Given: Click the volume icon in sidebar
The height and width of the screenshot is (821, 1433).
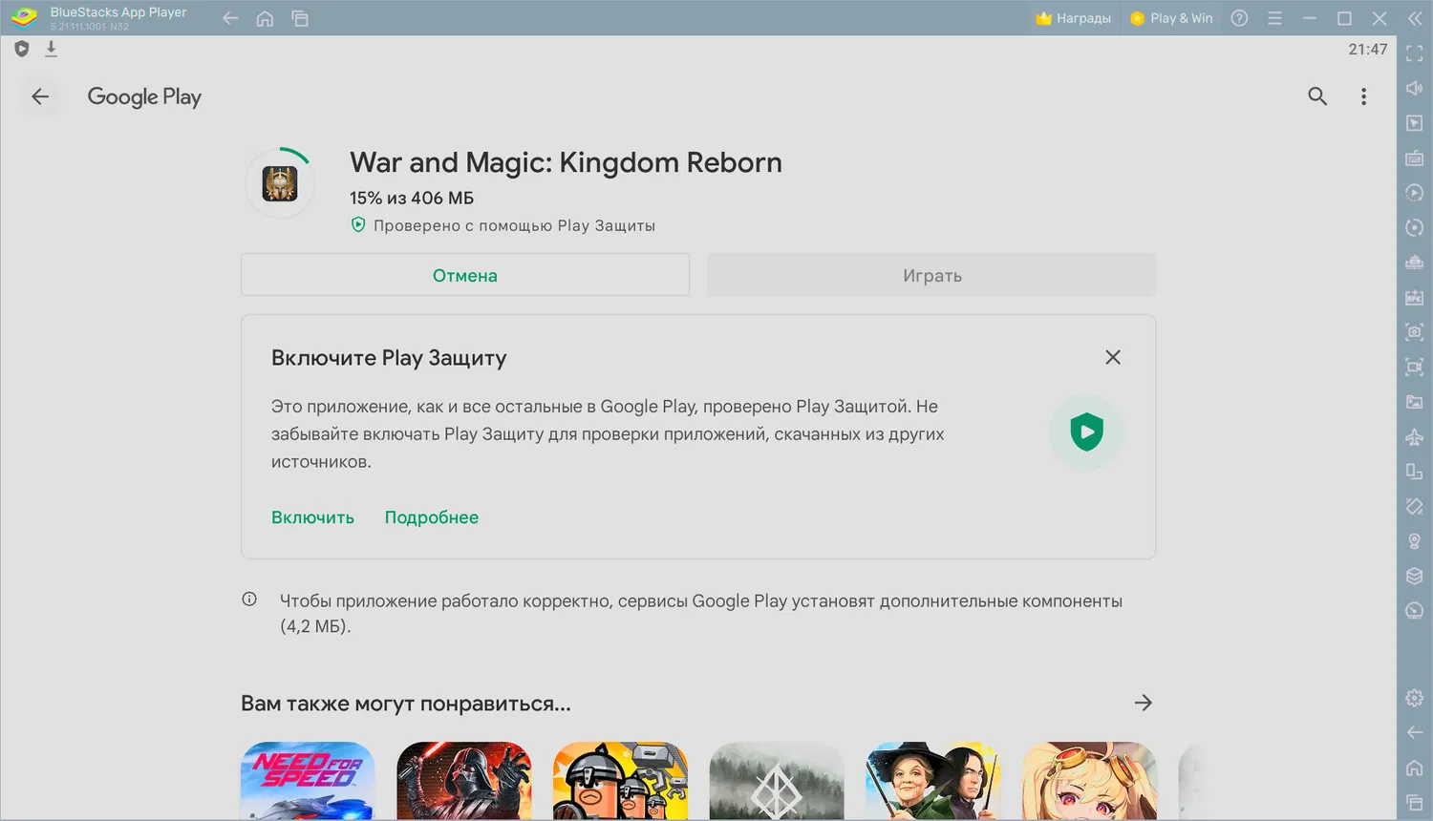Looking at the screenshot, I should point(1415,88).
